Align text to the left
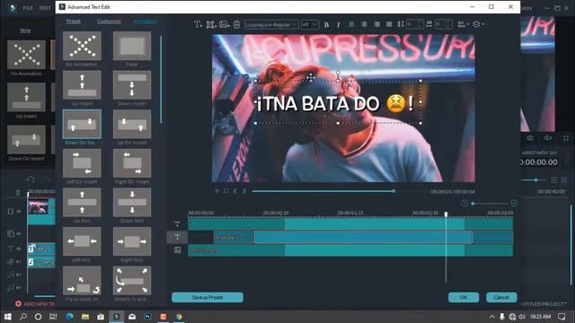 point(351,24)
